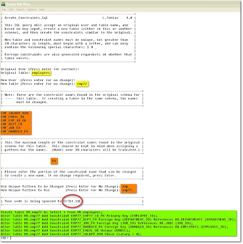This screenshot has height=244, width=243.
Task: Click the EMP77_SALARY_MIN Check statement
Action: [x=71, y=234]
